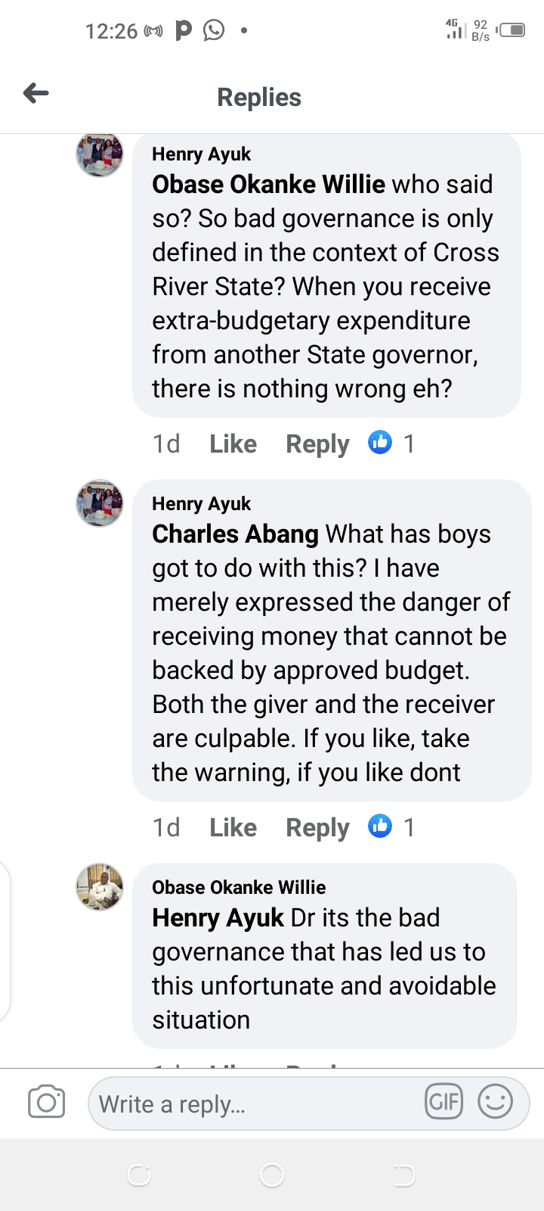Viewport: 544px width, 1211px height.
Task: Open camera to attach a photo
Action: coord(46,1102)
